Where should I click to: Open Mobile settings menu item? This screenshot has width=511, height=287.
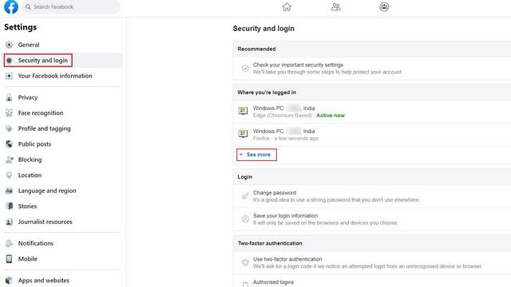click(63, 258)
